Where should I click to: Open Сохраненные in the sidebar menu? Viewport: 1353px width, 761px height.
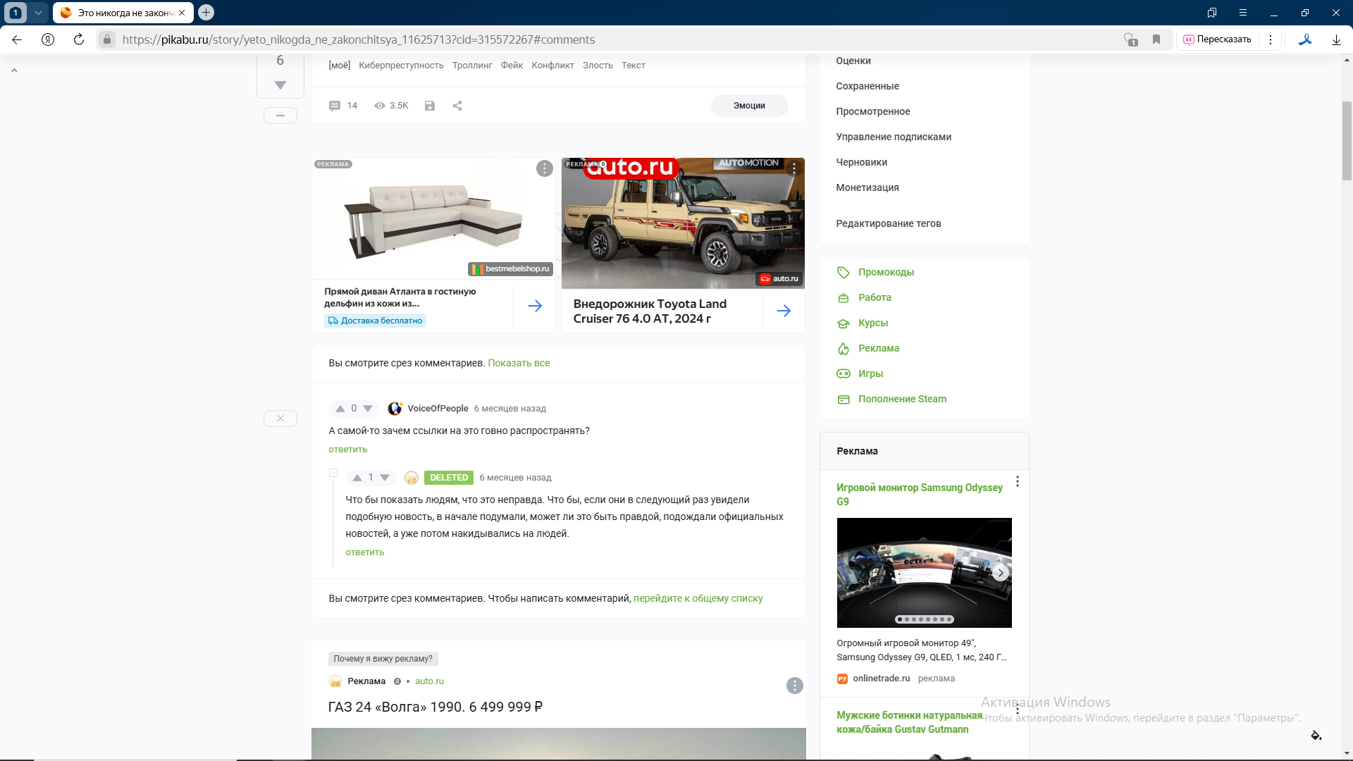(867, 86)
